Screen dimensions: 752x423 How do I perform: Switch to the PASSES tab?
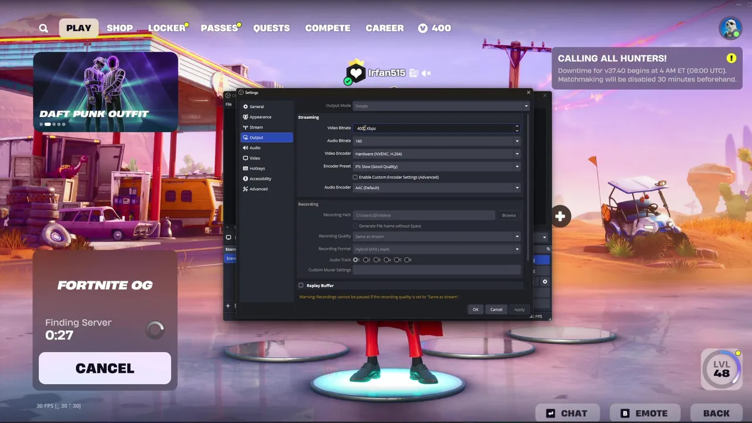point(219,28)
